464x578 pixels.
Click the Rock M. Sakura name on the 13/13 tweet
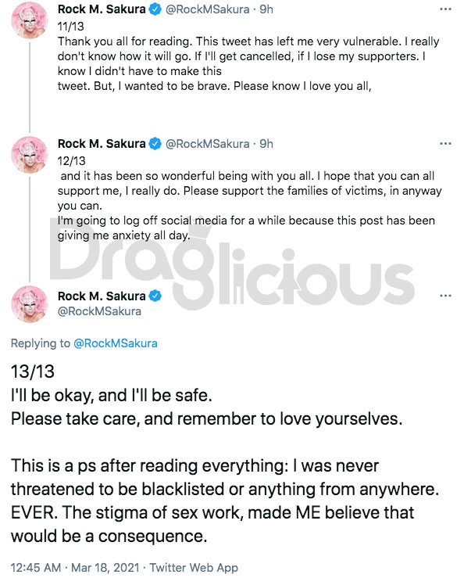tap(102, 296)
